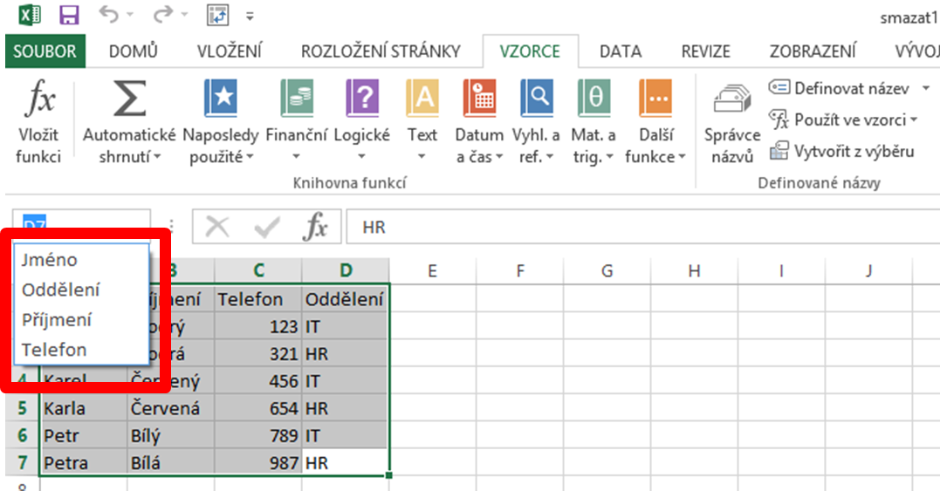Select column D header
The height and width of the screenshot is (491, 940).
346,270
